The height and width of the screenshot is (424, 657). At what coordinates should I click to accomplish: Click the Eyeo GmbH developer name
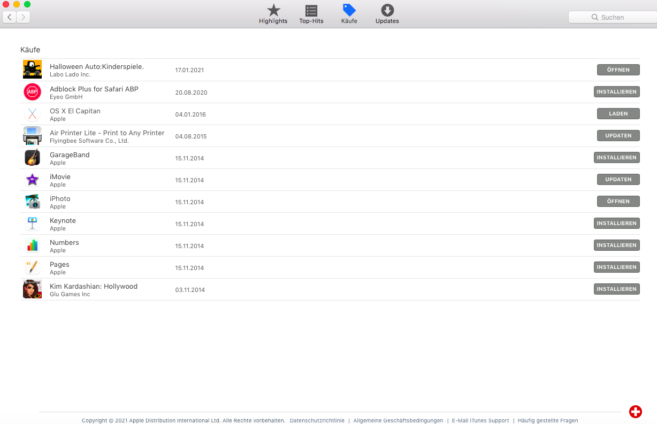click(66, 97)
